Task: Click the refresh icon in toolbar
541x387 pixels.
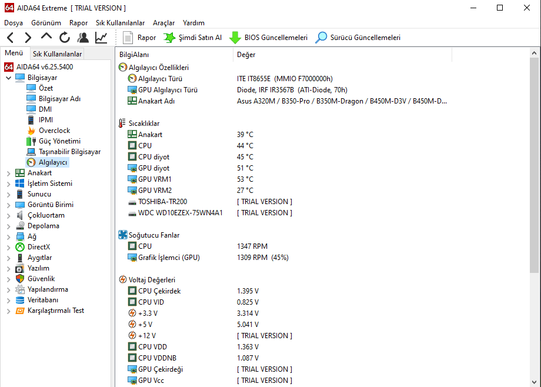Action: pos(65,37)
